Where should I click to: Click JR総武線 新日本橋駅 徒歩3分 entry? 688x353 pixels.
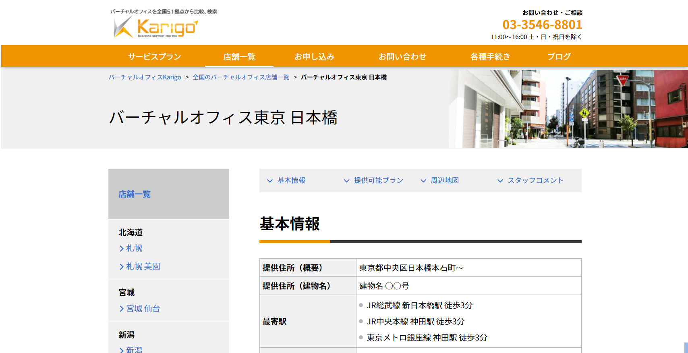419,305
